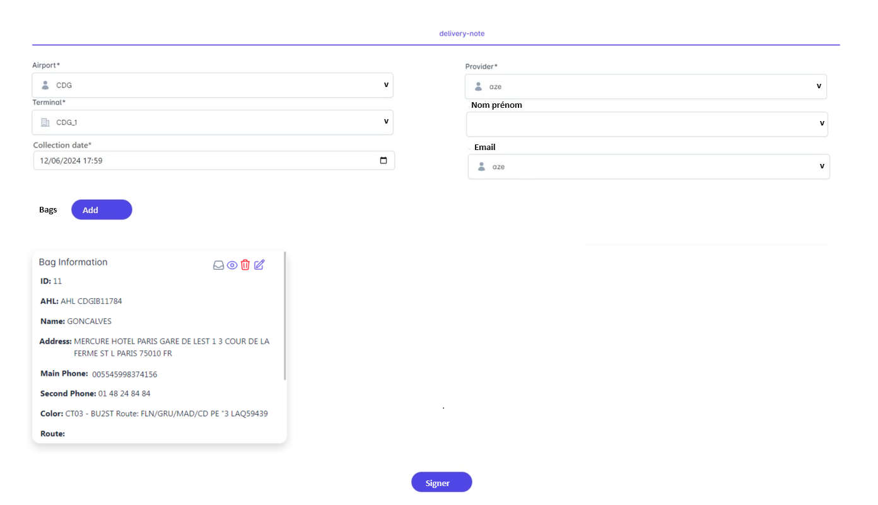Click the person icon in Email field
This screenshot has width=878, height=505.
click(x=481, y=167)
